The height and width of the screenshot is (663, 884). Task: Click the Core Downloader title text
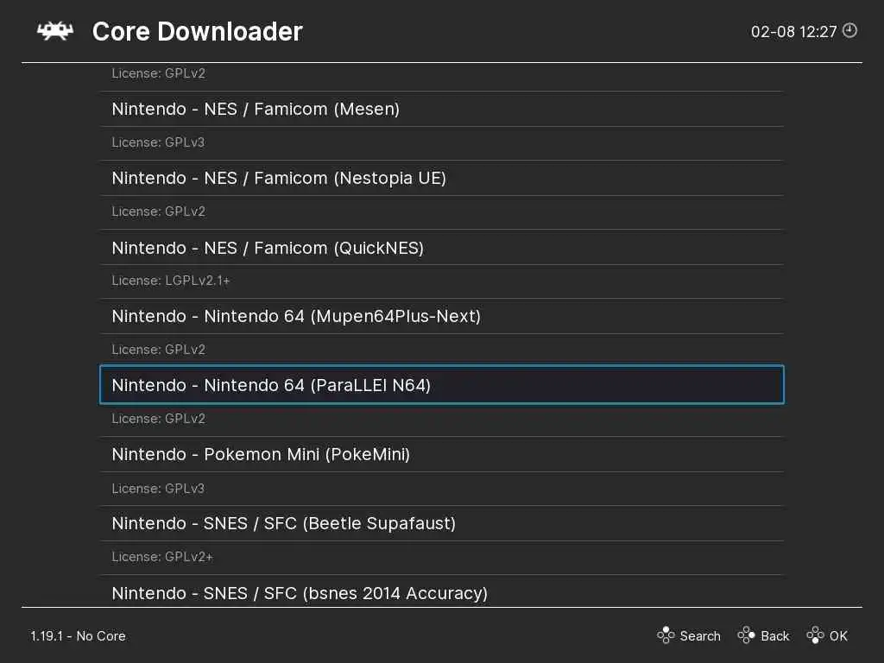[198, 32]
